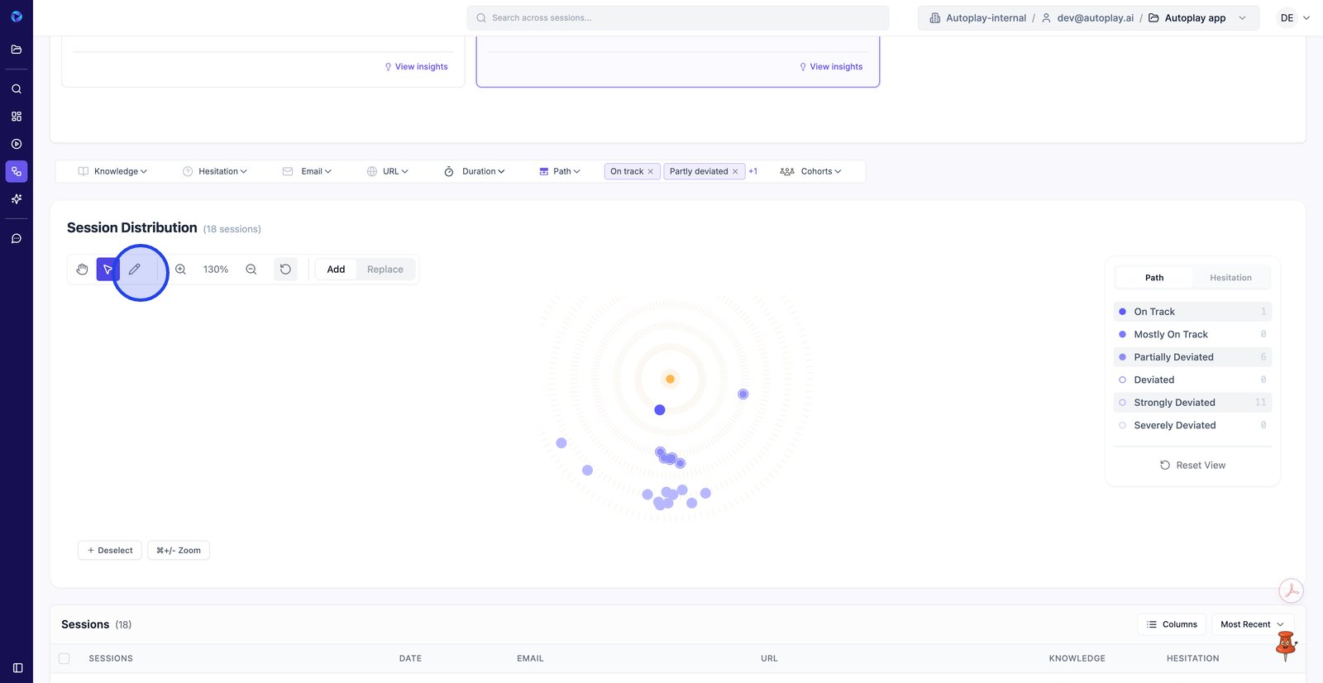Open the search icon in the left sidebar
This screenshot has height=683, width=1323.
coord(17,88)
